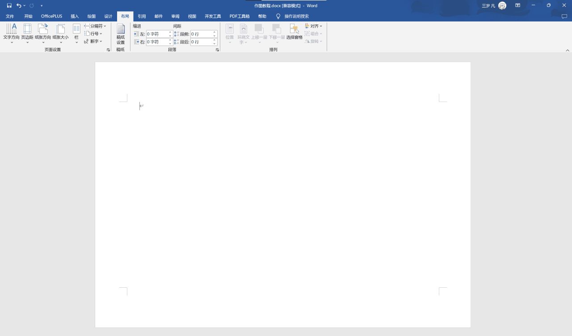Go to the 插入 ribbon tab

click(x=75, y=16)
